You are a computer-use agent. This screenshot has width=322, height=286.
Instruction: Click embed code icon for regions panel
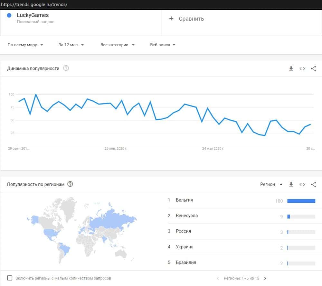tap(302, 185)
